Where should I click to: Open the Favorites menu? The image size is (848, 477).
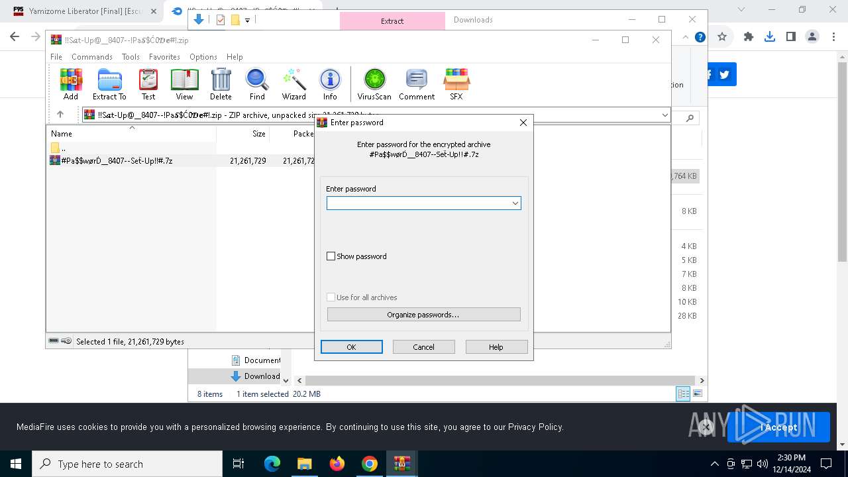164,57
